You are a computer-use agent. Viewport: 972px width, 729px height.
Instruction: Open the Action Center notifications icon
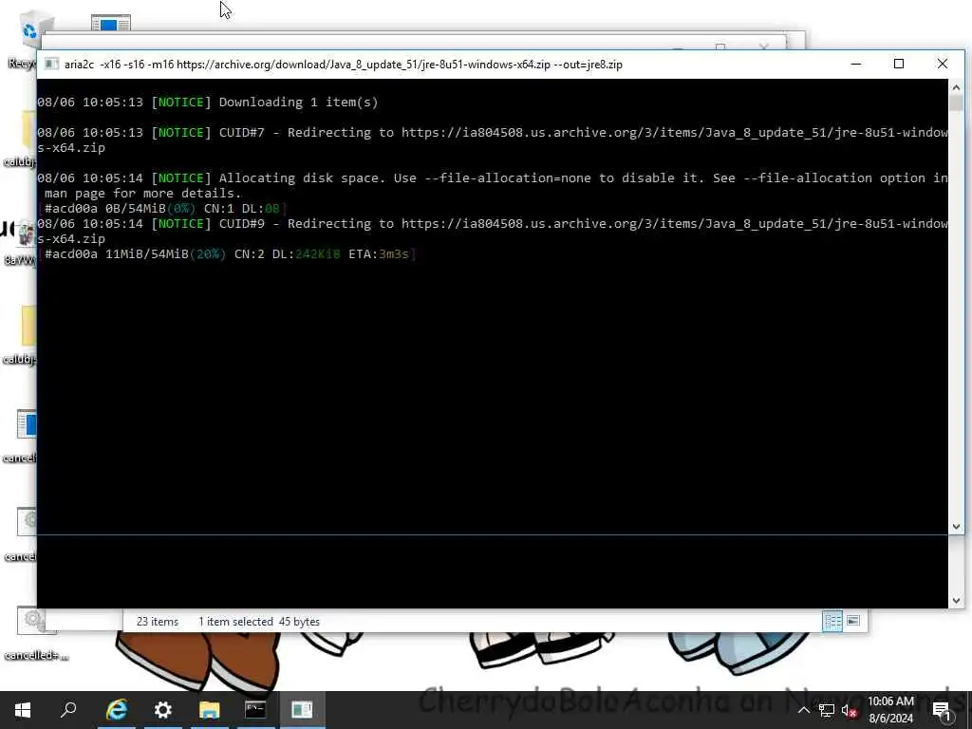941,710
